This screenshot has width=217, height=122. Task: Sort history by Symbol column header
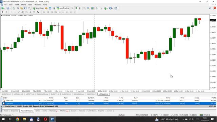click(91, 98)
